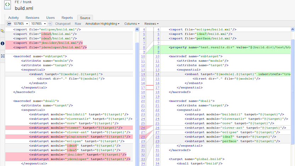The width and height of the screenshot is (295, 166).
Task: Click the removed jbuilder import line
Action: click(x=48, y=43)
